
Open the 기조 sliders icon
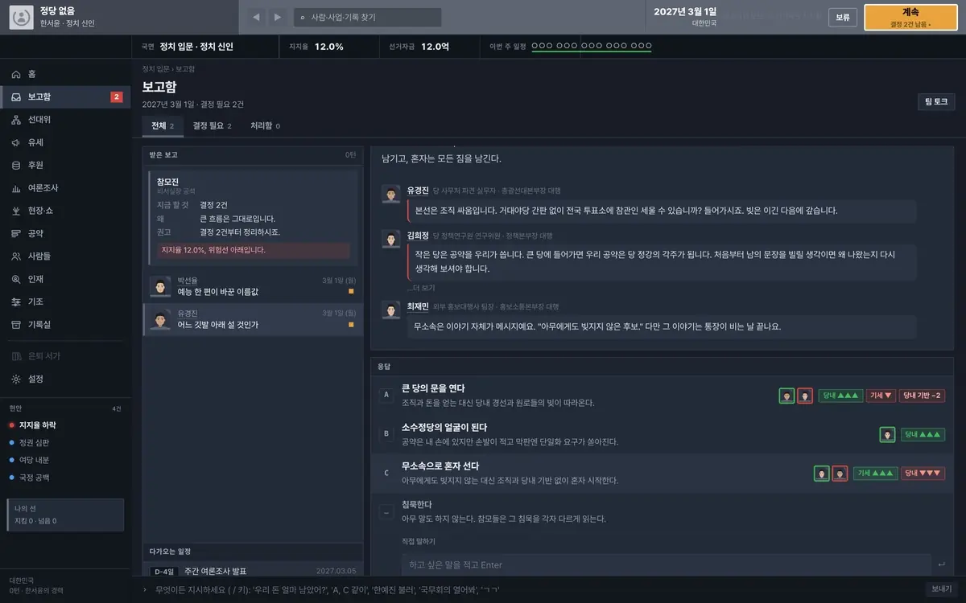16,301
